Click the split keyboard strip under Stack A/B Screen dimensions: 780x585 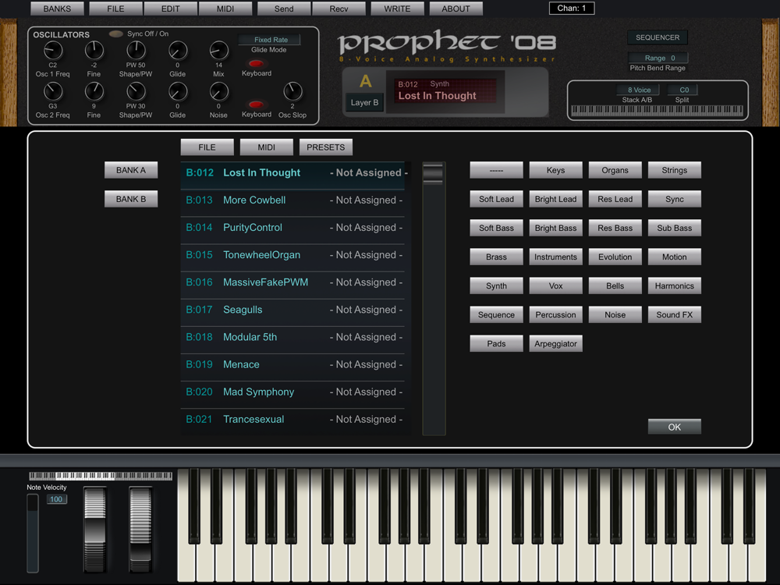(x=658, y=111)
